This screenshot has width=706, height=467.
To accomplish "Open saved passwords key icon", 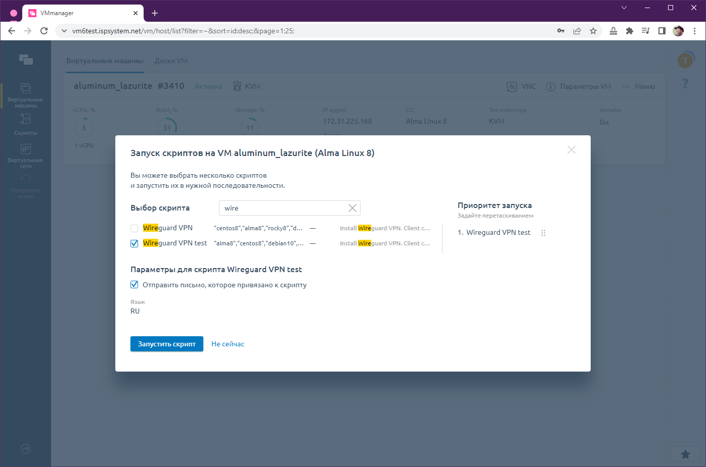I will click(561, 31).
